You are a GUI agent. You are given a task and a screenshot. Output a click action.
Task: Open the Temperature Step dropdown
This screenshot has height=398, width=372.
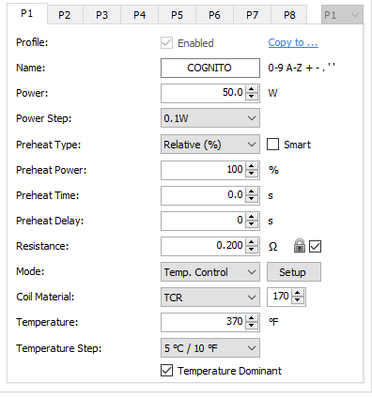[x=210, y=348]
